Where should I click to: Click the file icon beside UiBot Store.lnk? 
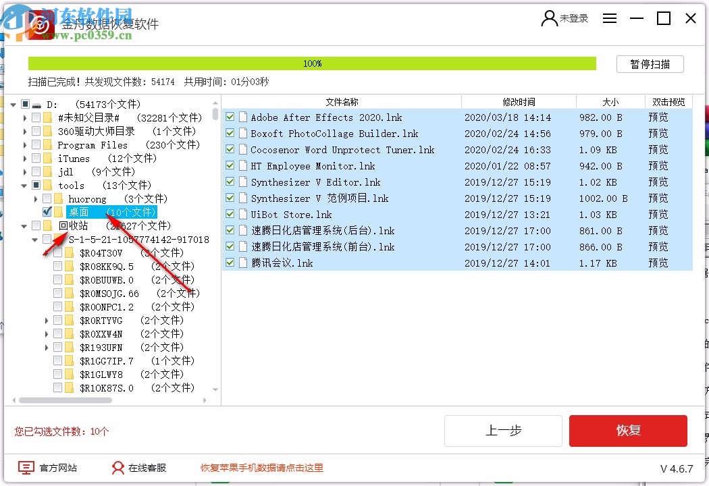(x=242, y=214)
